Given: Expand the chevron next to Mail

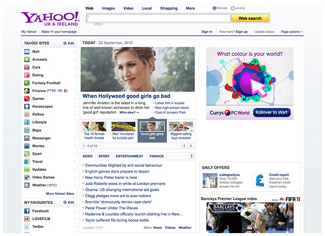Looking at the screenshot, I should 74,52.
